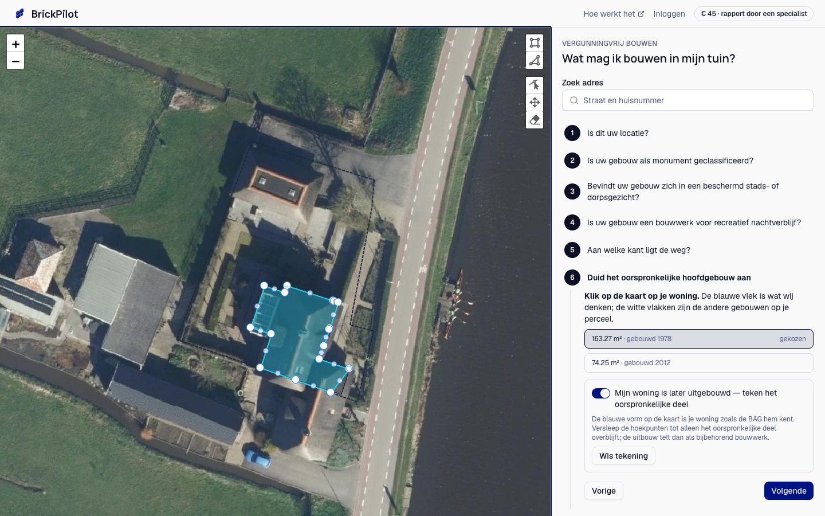Image resolution: width=825 pixels, height=516 pixels.
Task: Click 'VERGUNNINGVRIJ BOUWEN' label
Action: tap(610, 44)
